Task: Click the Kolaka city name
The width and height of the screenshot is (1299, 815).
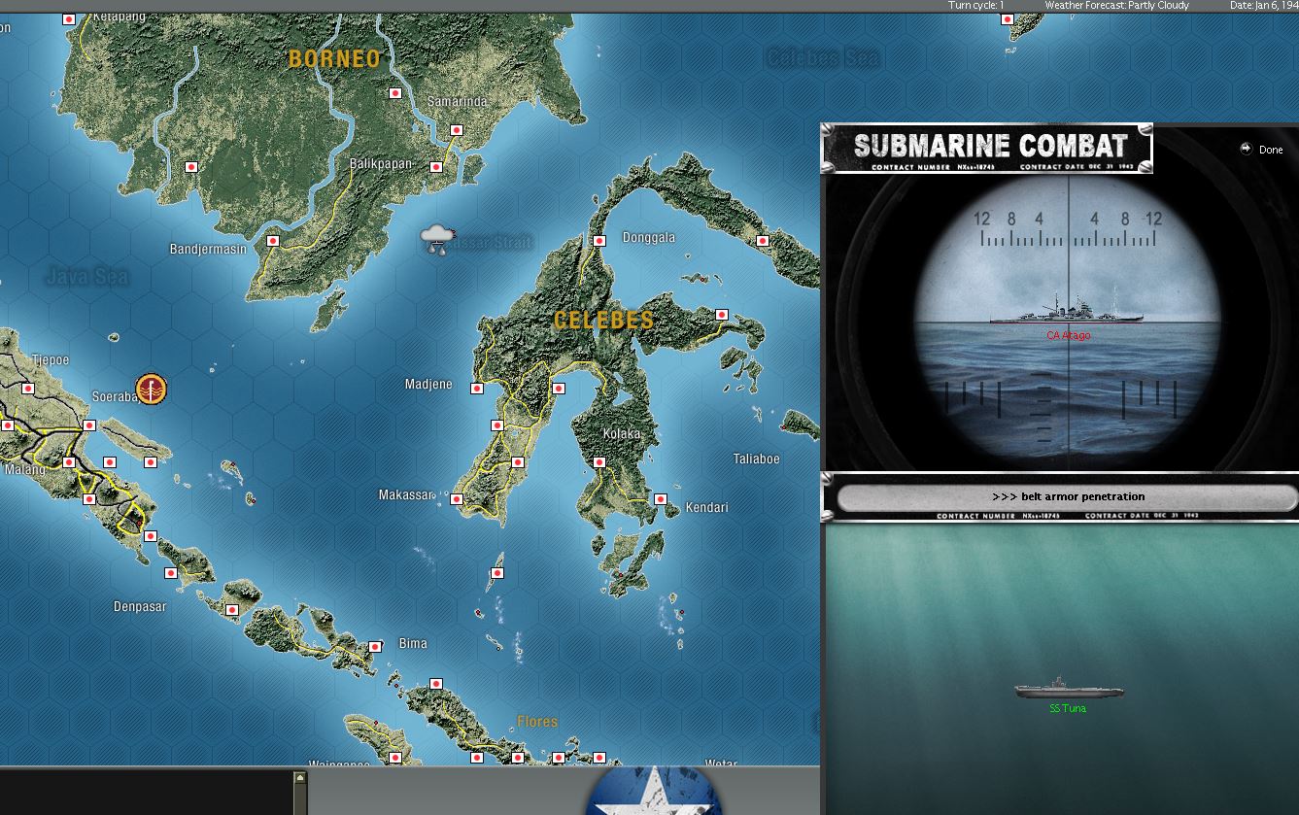Action: pyautogui.click(x=622, y=433)
